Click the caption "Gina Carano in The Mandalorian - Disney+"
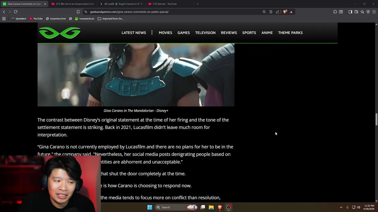This screenshot has height=212, width=378. coord(136,111)
